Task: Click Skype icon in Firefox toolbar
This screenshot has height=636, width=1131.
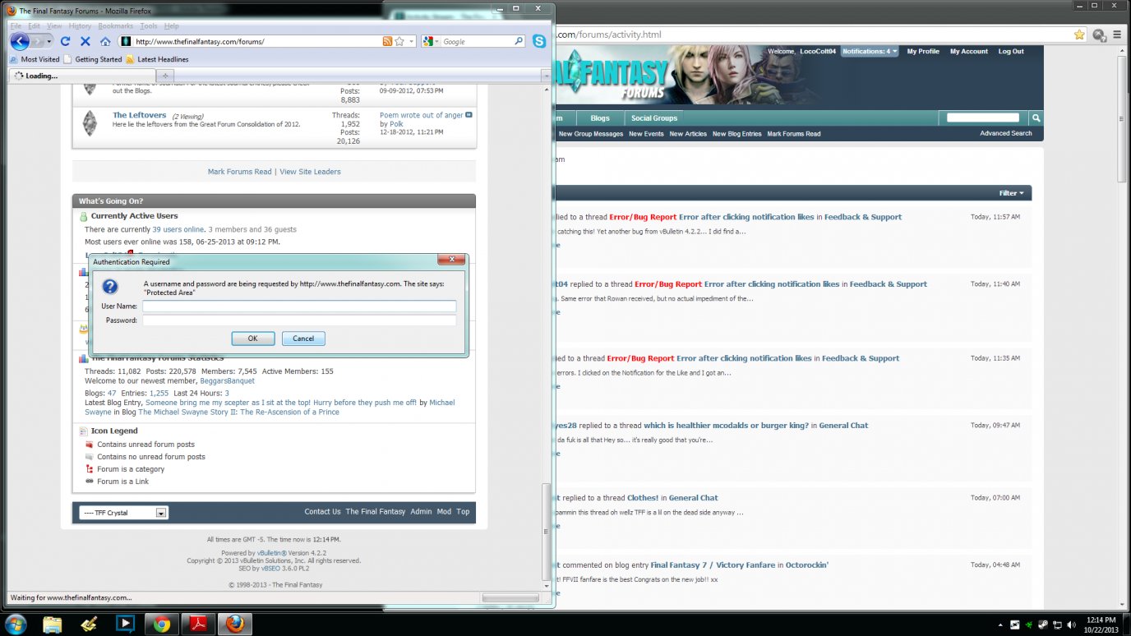Action: 539,41
